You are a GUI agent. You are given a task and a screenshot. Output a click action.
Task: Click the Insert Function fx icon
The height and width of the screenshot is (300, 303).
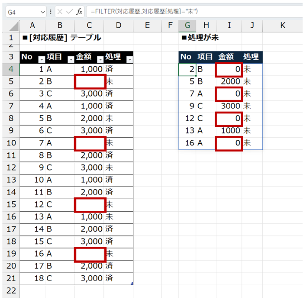pyautogui.click(x=79, y=12)
